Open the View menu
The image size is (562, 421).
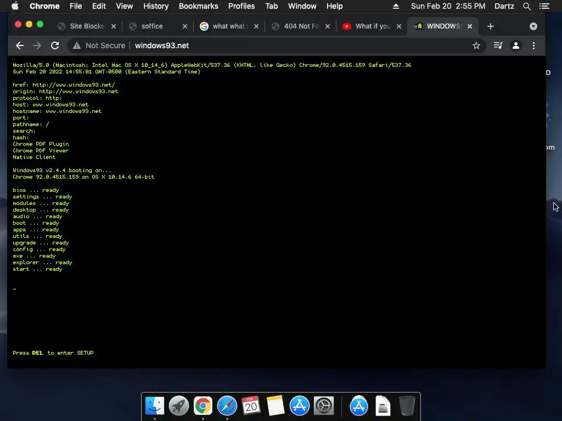125,6
